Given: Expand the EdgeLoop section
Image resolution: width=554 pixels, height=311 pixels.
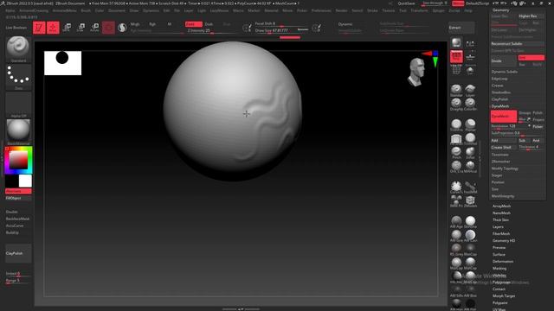Looking at the screenshot, I should [x=499, y=79].
